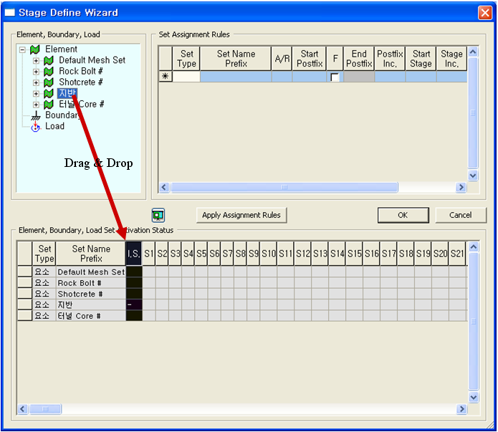Click the Cancel button
The width and height of the screenshot is (498, 432).
(460, 215)
